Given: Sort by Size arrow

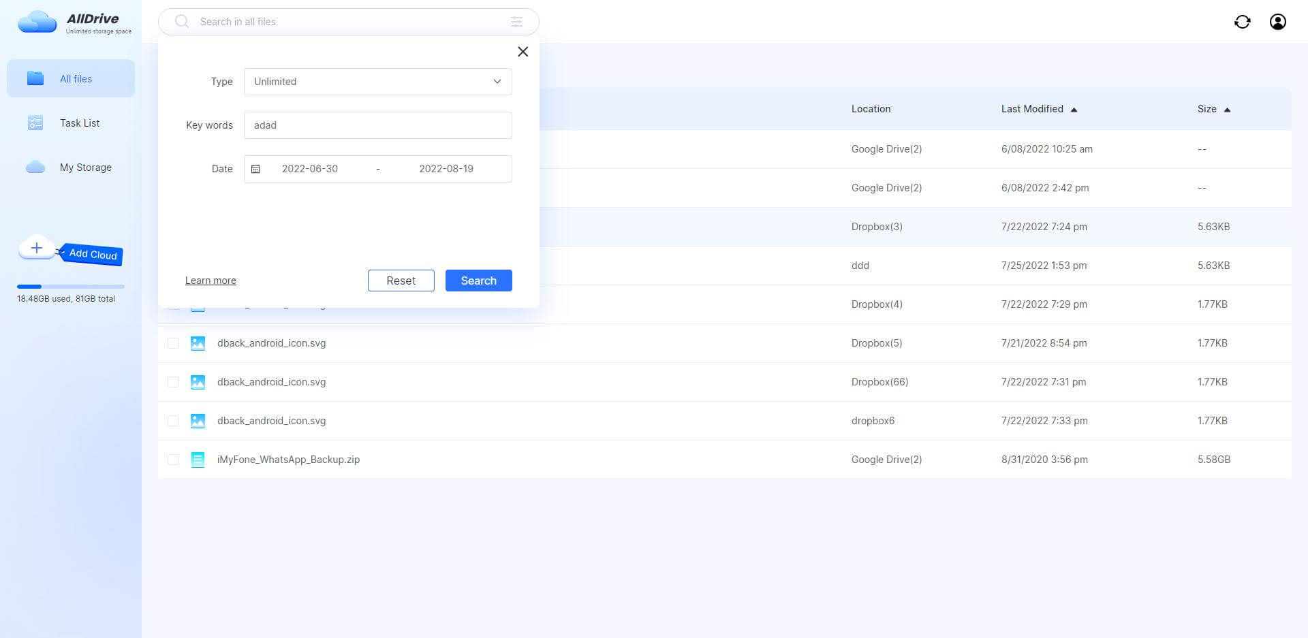Looking at the screenshot, I should pos(1227,110).
